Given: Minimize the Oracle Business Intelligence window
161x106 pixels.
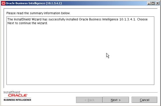Looking at the screenshot, I should 149,3.
